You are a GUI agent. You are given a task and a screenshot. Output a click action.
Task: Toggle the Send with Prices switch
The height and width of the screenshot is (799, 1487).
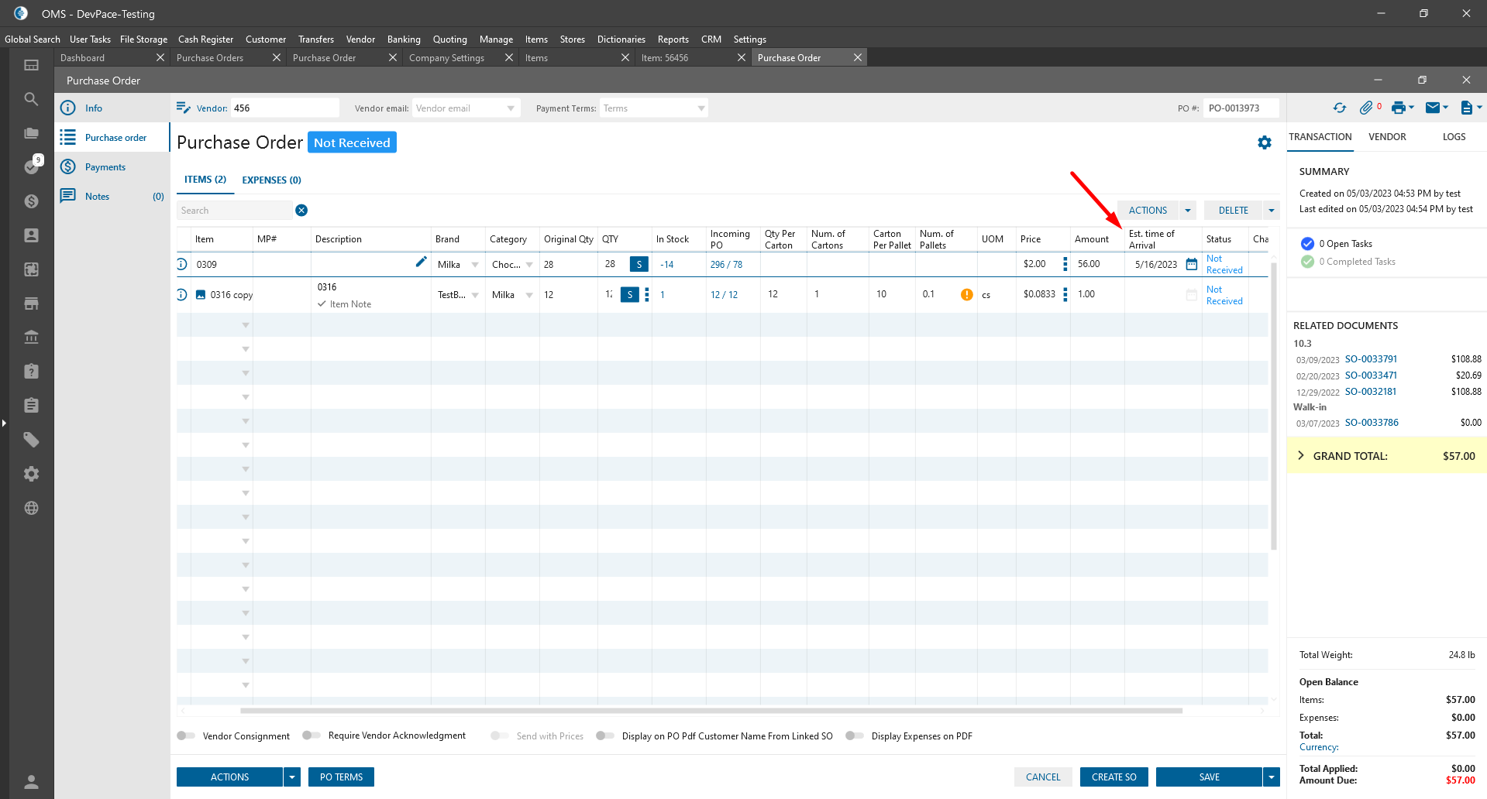tap(500, 736)
